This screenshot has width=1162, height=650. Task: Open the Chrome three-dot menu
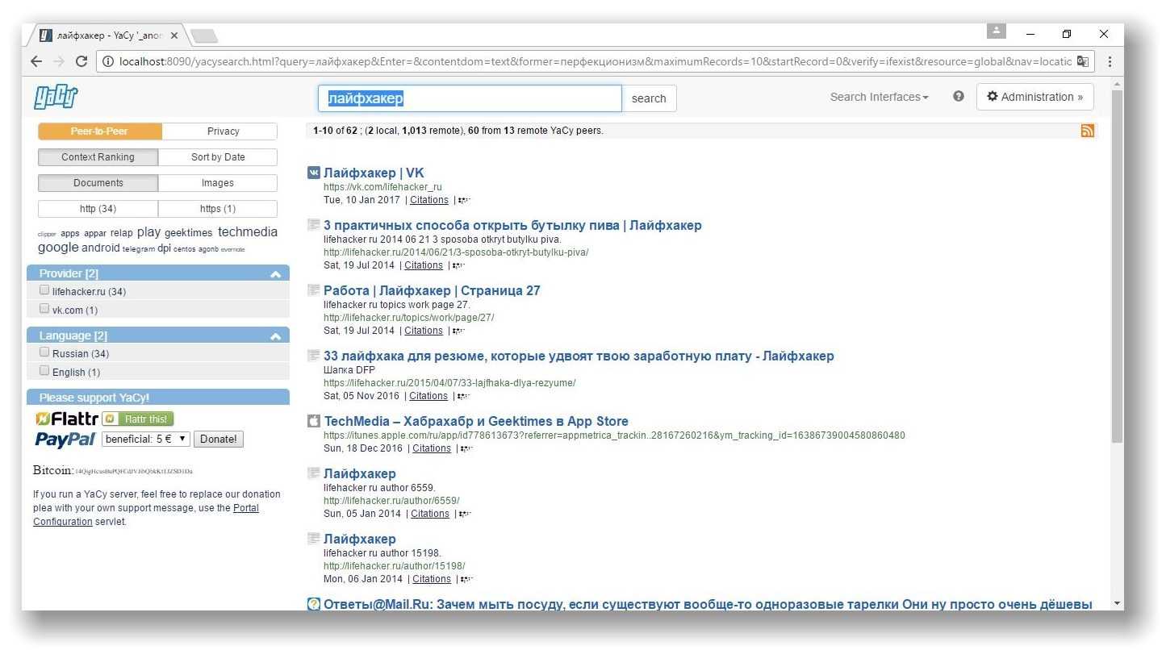pos(1110,61)
